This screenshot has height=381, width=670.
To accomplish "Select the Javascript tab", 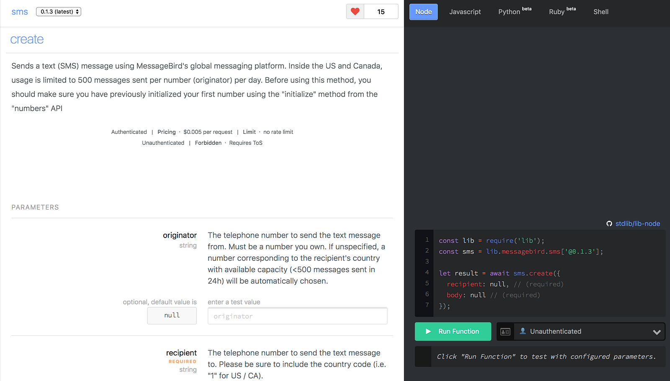I will (x=465, y=12).
